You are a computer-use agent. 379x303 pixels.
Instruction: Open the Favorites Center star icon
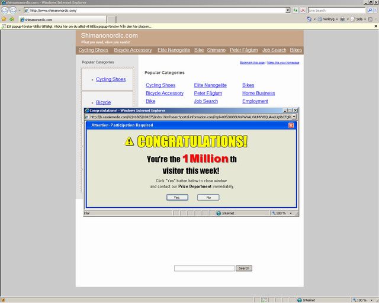4,19
